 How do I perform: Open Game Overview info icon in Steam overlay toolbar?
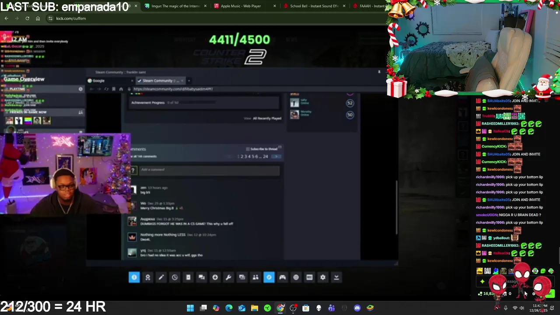pyautogui.click(x=134, y=277)
